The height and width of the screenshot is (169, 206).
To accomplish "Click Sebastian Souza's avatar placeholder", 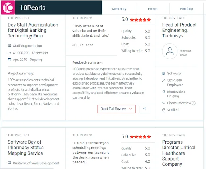I will coord(170,51).
